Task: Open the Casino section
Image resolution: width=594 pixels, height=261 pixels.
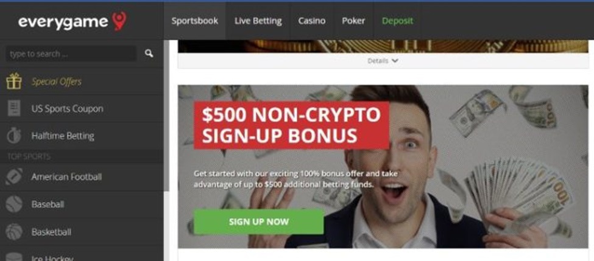Action: 312,21
